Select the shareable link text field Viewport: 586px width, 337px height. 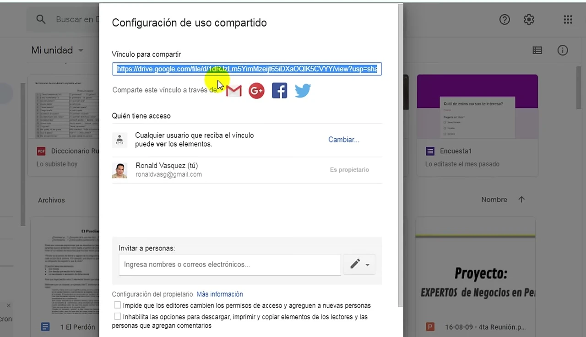pos(247,69)
